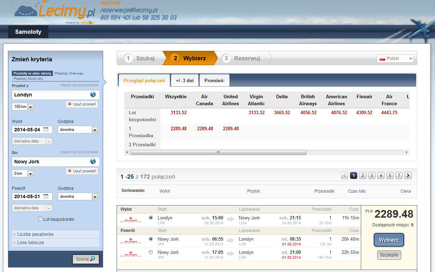Click Virgin Atlantic direct price 3133.52
Screen dimensions: 435x272
coord(257,112)
